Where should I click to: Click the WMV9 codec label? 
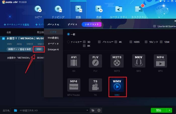[30, 44]
